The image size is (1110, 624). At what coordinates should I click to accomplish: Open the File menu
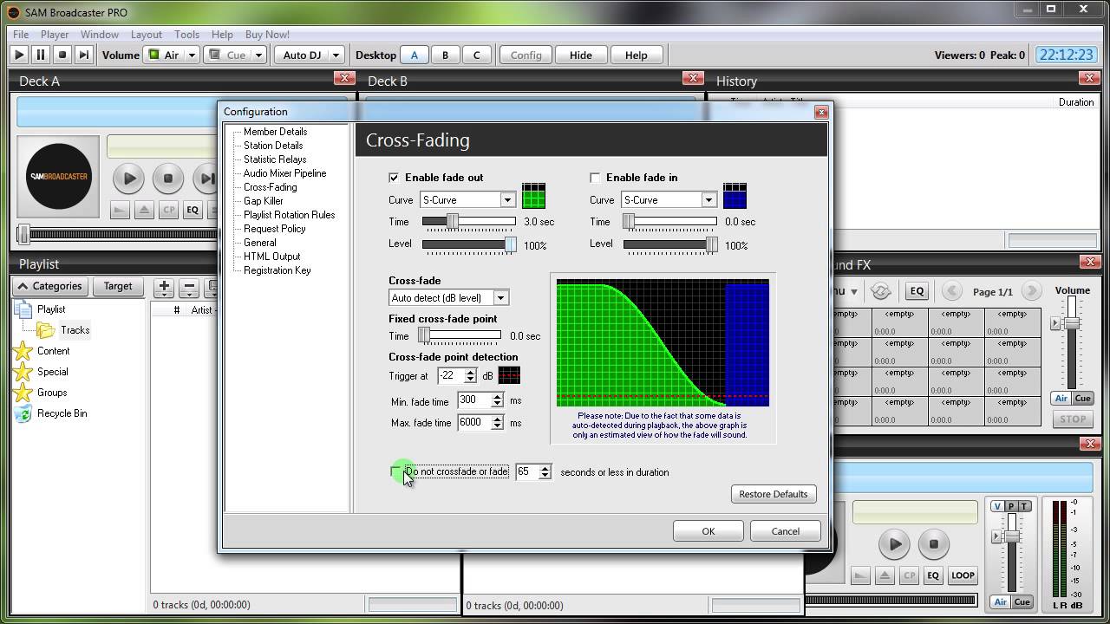[x=21, y=35]
